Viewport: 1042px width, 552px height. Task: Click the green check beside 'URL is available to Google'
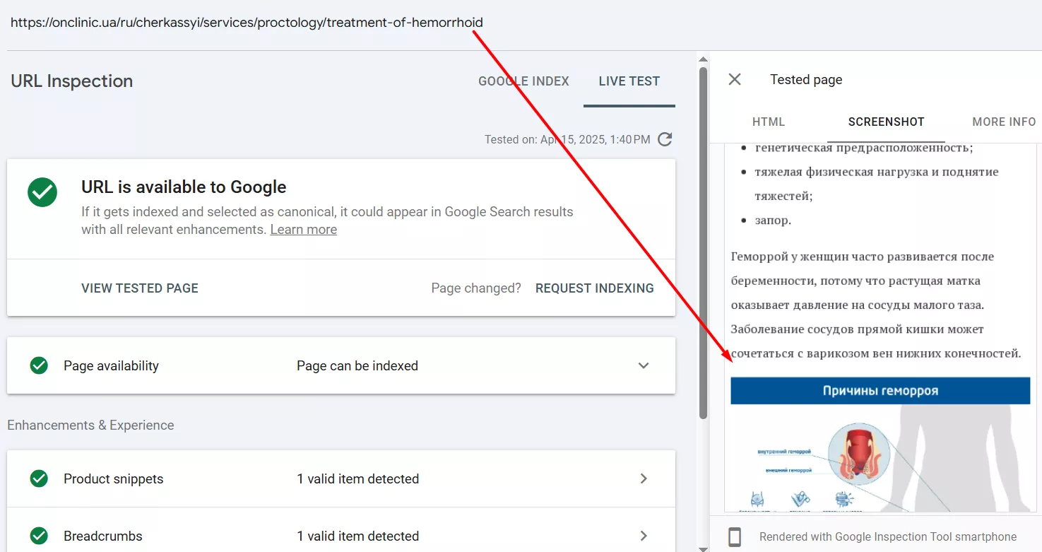click(x=42, y=192)
